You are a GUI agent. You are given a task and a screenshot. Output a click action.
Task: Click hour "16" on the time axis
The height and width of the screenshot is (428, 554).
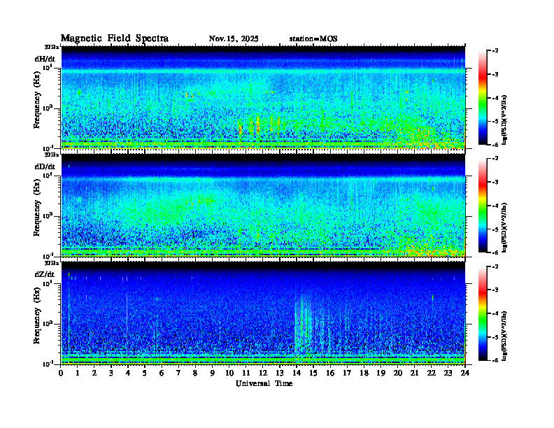pyautogui.click(x=330, y=373)
